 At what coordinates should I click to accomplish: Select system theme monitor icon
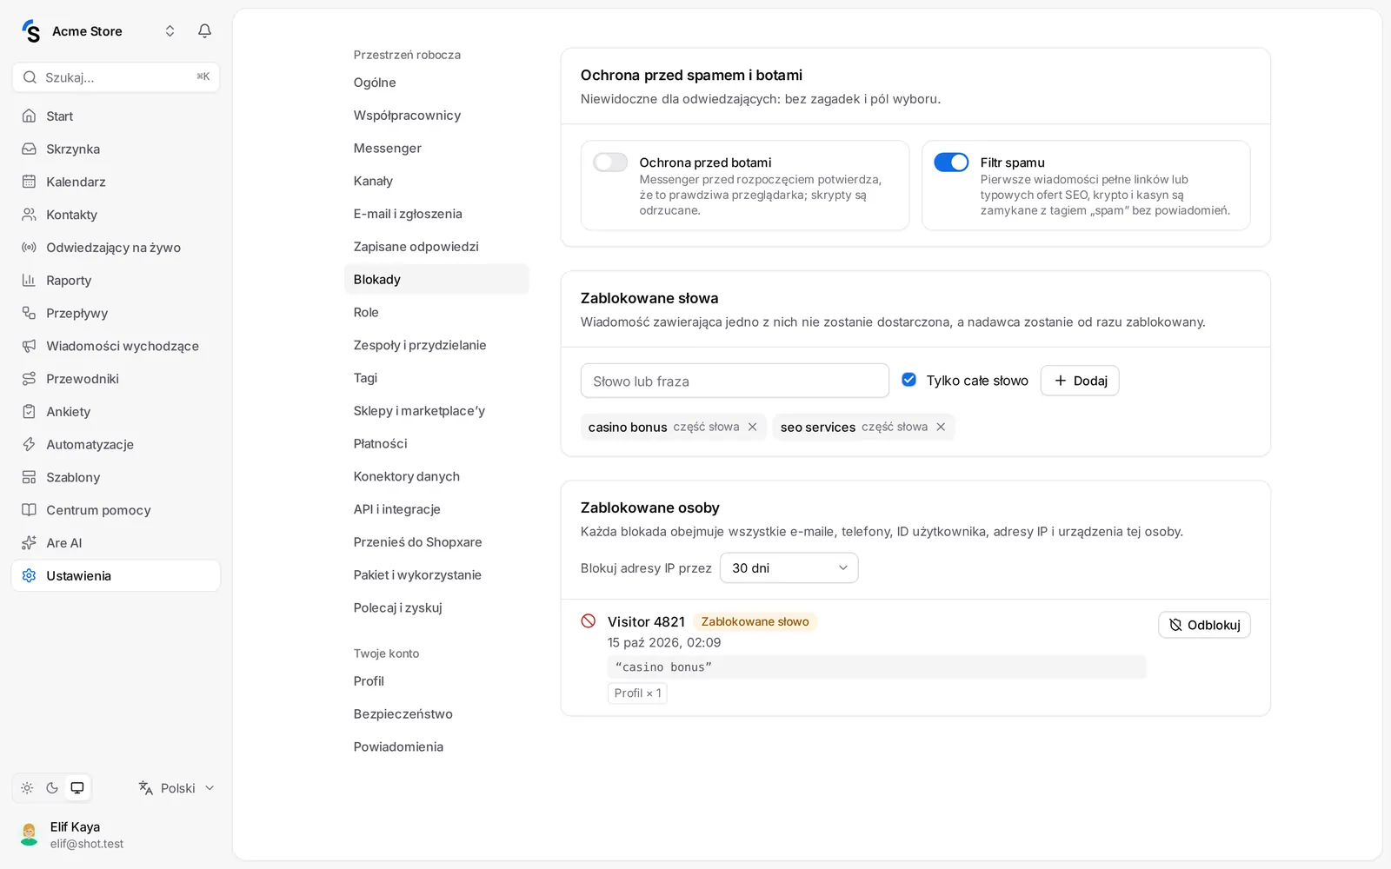point(77,788)
